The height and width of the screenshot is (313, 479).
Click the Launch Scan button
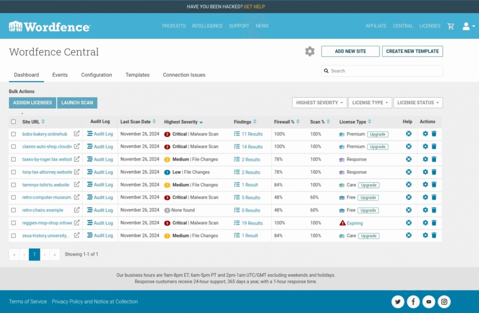point(77,102)
